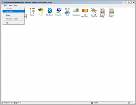
Task: Click the 'COM3' status bar text
Action: 96,103
